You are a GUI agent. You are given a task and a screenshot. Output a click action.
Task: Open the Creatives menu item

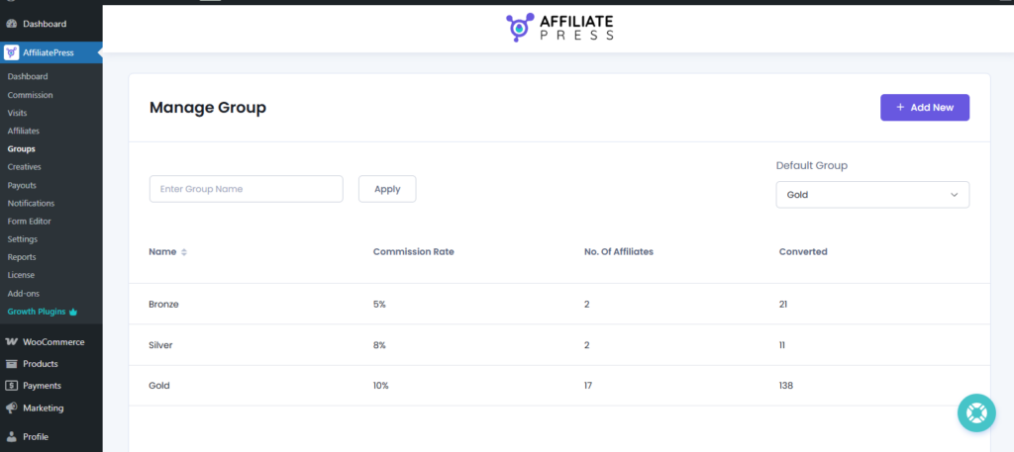click(25, 167)
